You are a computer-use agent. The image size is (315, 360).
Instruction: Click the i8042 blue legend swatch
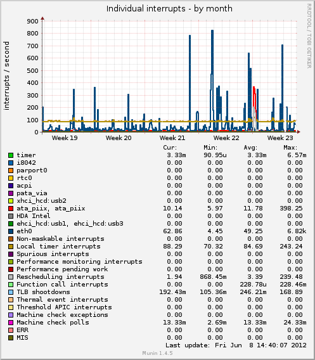tap(11, 163)
